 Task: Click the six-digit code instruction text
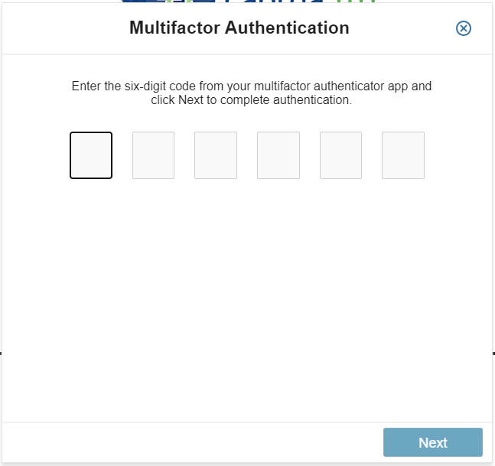251,93
